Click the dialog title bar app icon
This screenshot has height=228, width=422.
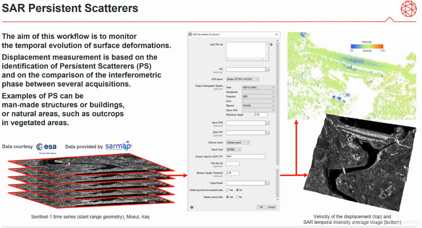190,35
